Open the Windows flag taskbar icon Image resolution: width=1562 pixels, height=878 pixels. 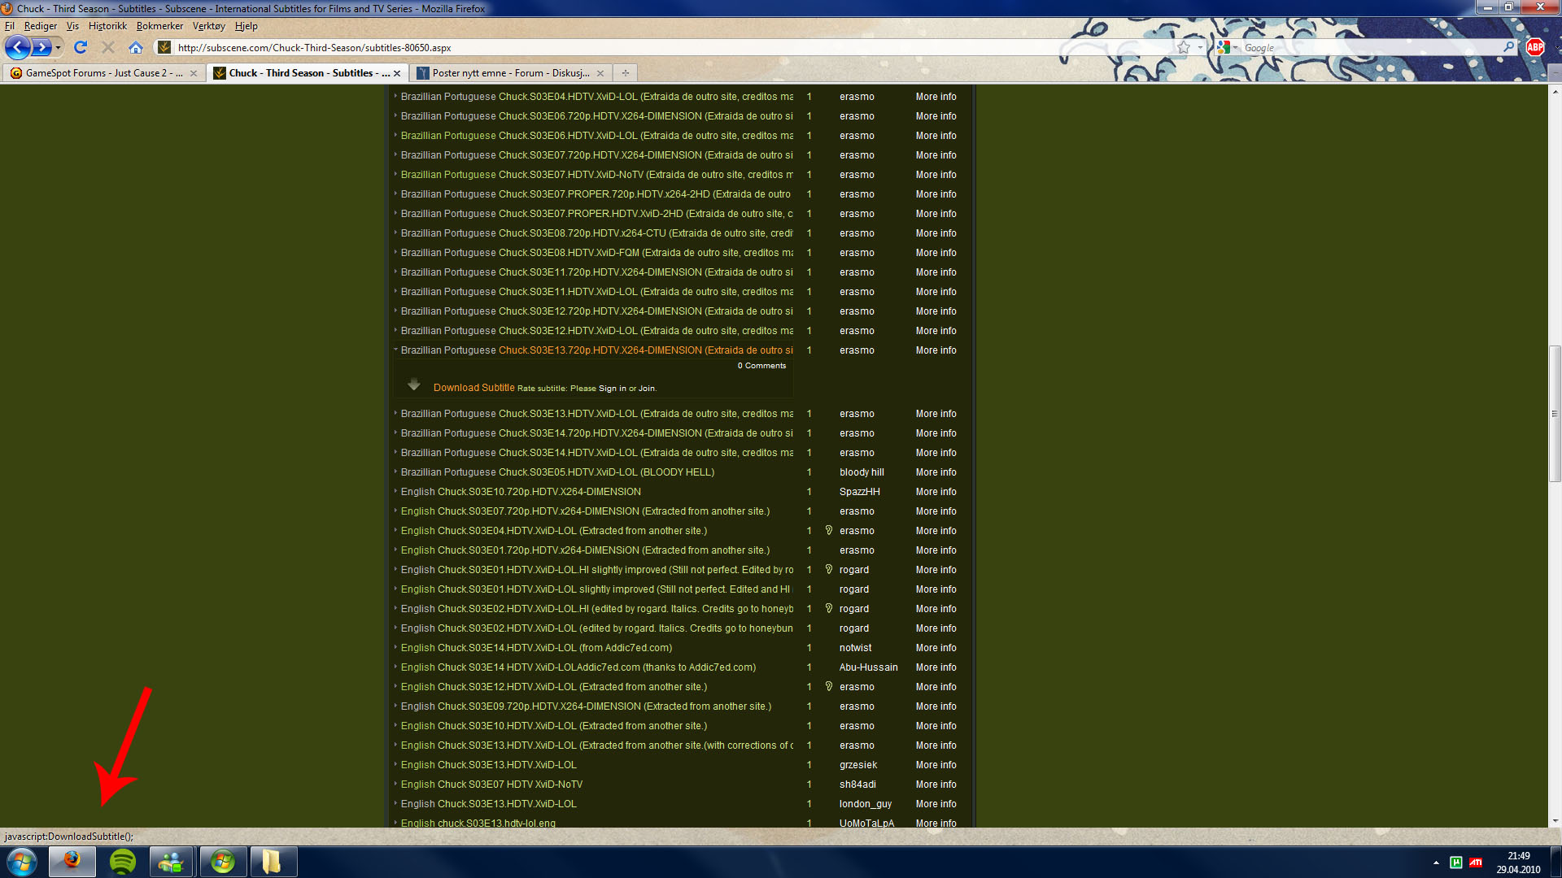222,861
